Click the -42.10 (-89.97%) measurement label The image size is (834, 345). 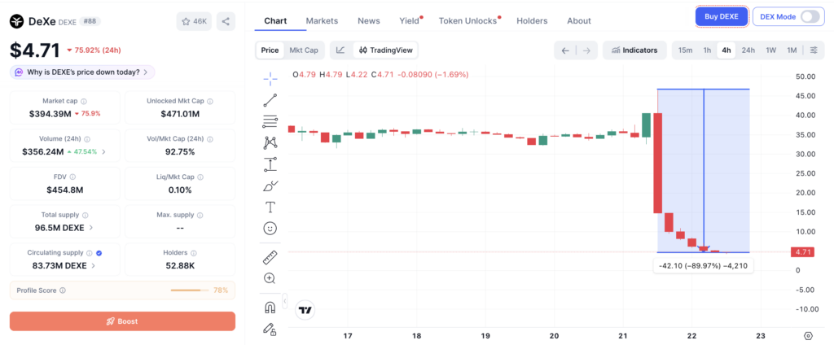(x=703, y=266)
